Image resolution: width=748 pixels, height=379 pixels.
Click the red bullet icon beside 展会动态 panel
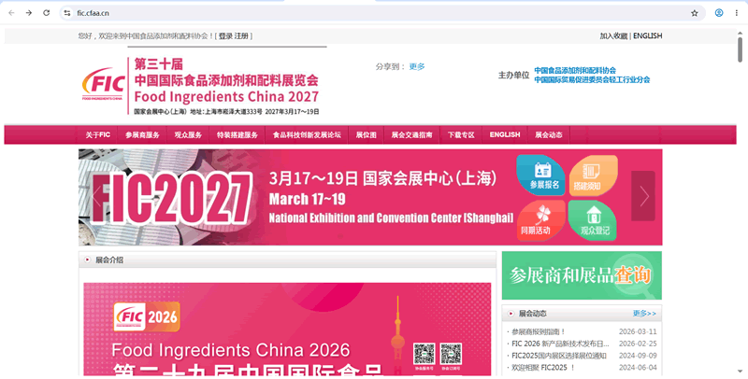pyautogui.click(x=511, y=314)
